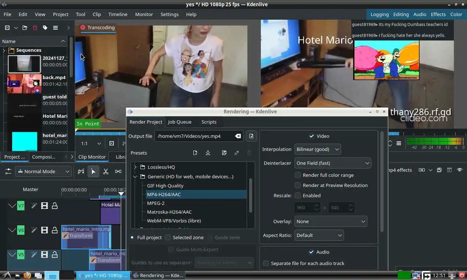This screenshot has height=280, width=467.
Task: Click the edit preset pencil icon
Action: pyautogui.click(x=237, y=153)
